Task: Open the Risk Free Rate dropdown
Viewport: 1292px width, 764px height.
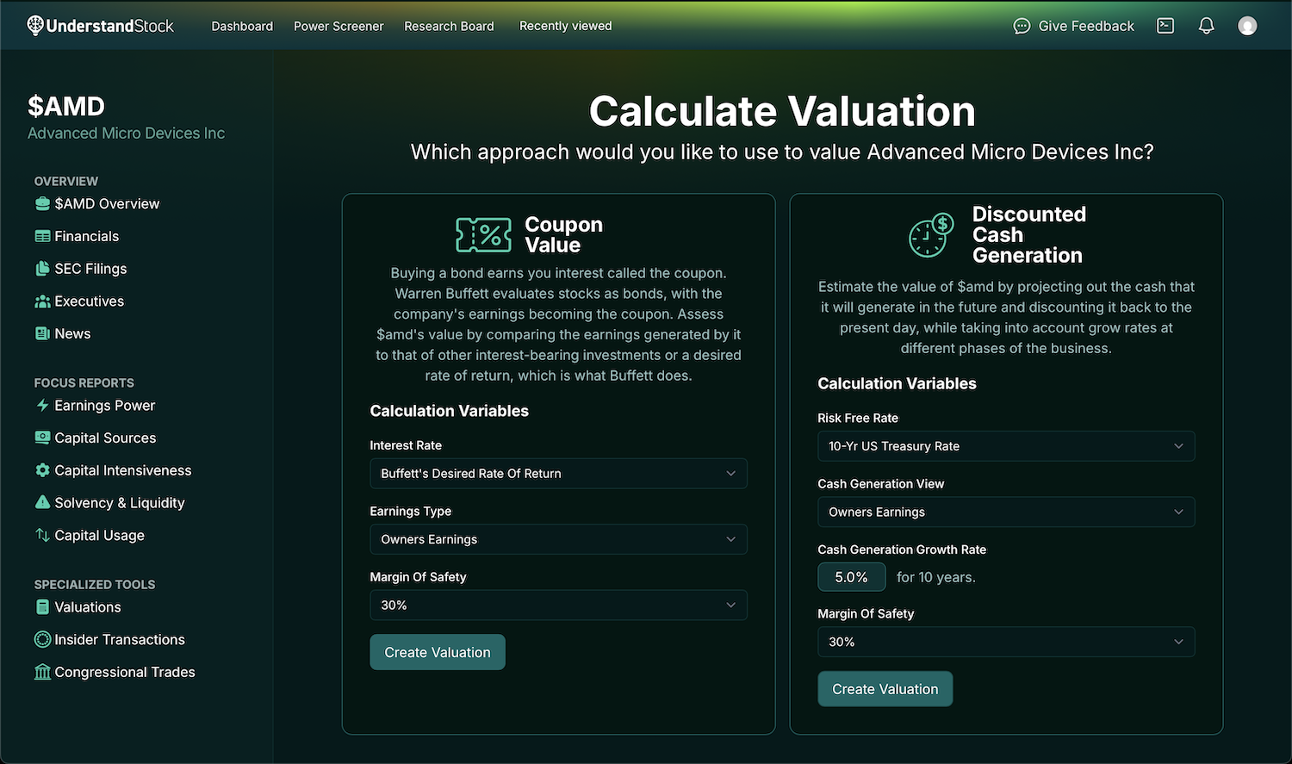Action: point(1006,446)
